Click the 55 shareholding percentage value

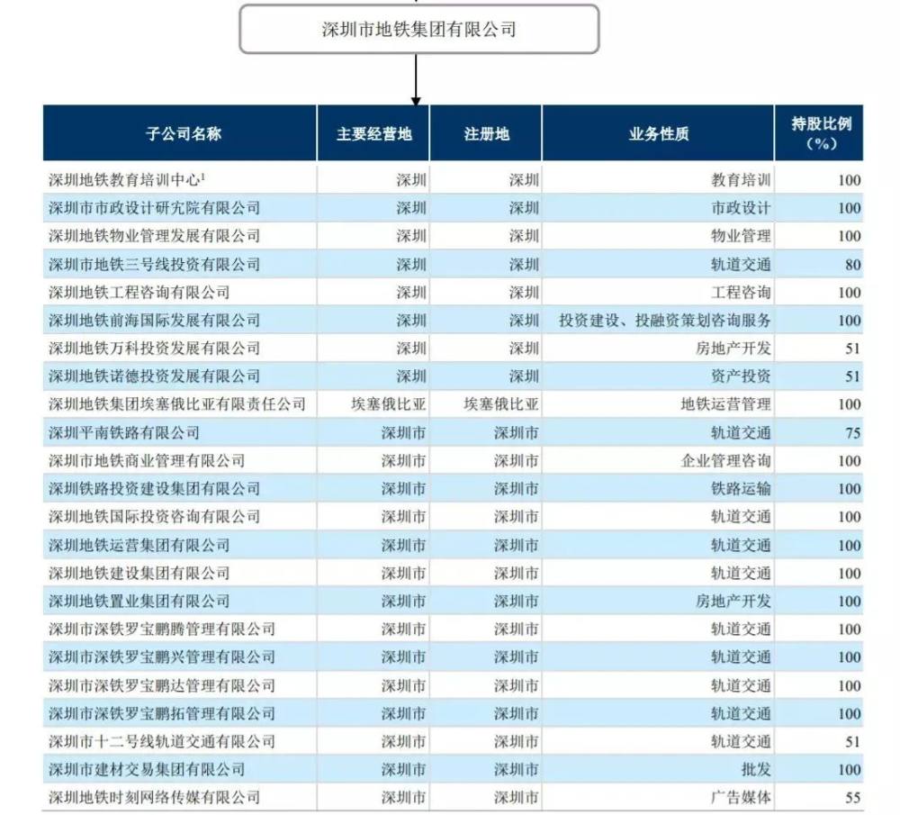tap(853, 798)
